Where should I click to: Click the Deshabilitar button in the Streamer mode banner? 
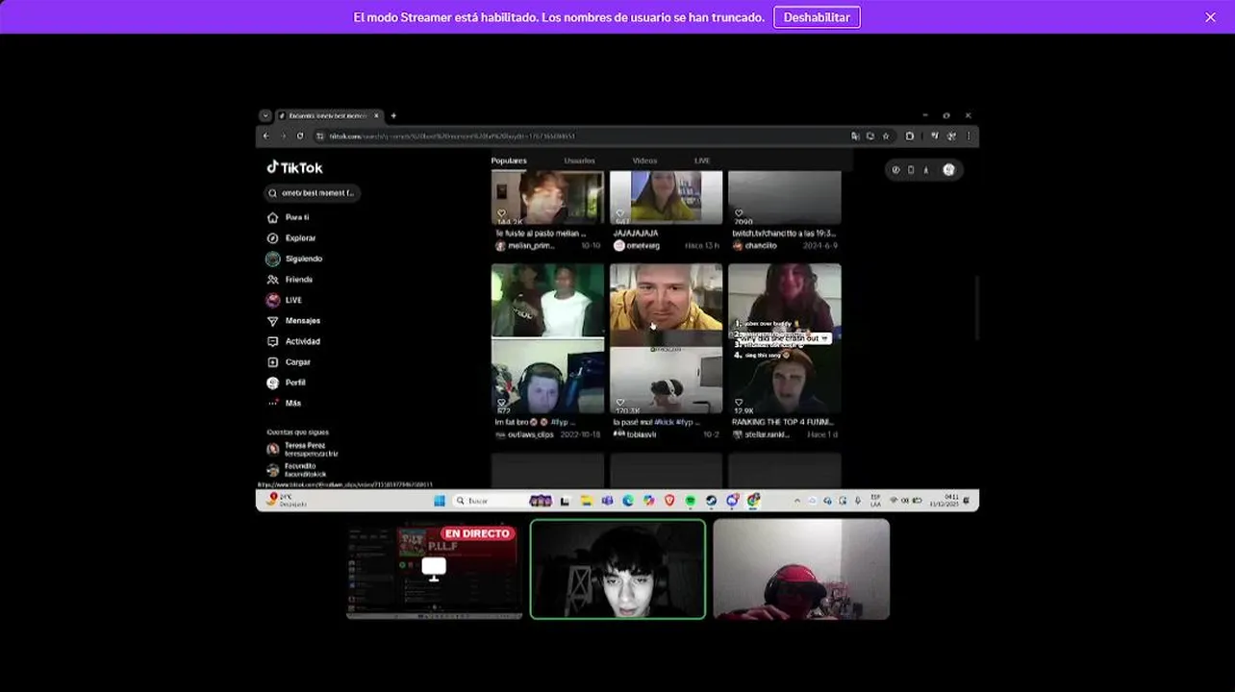(x=817, y=17)
